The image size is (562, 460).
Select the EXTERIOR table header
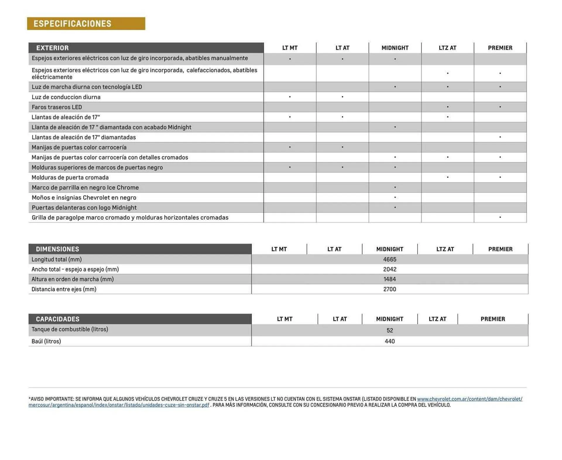(x=146, y=48)
